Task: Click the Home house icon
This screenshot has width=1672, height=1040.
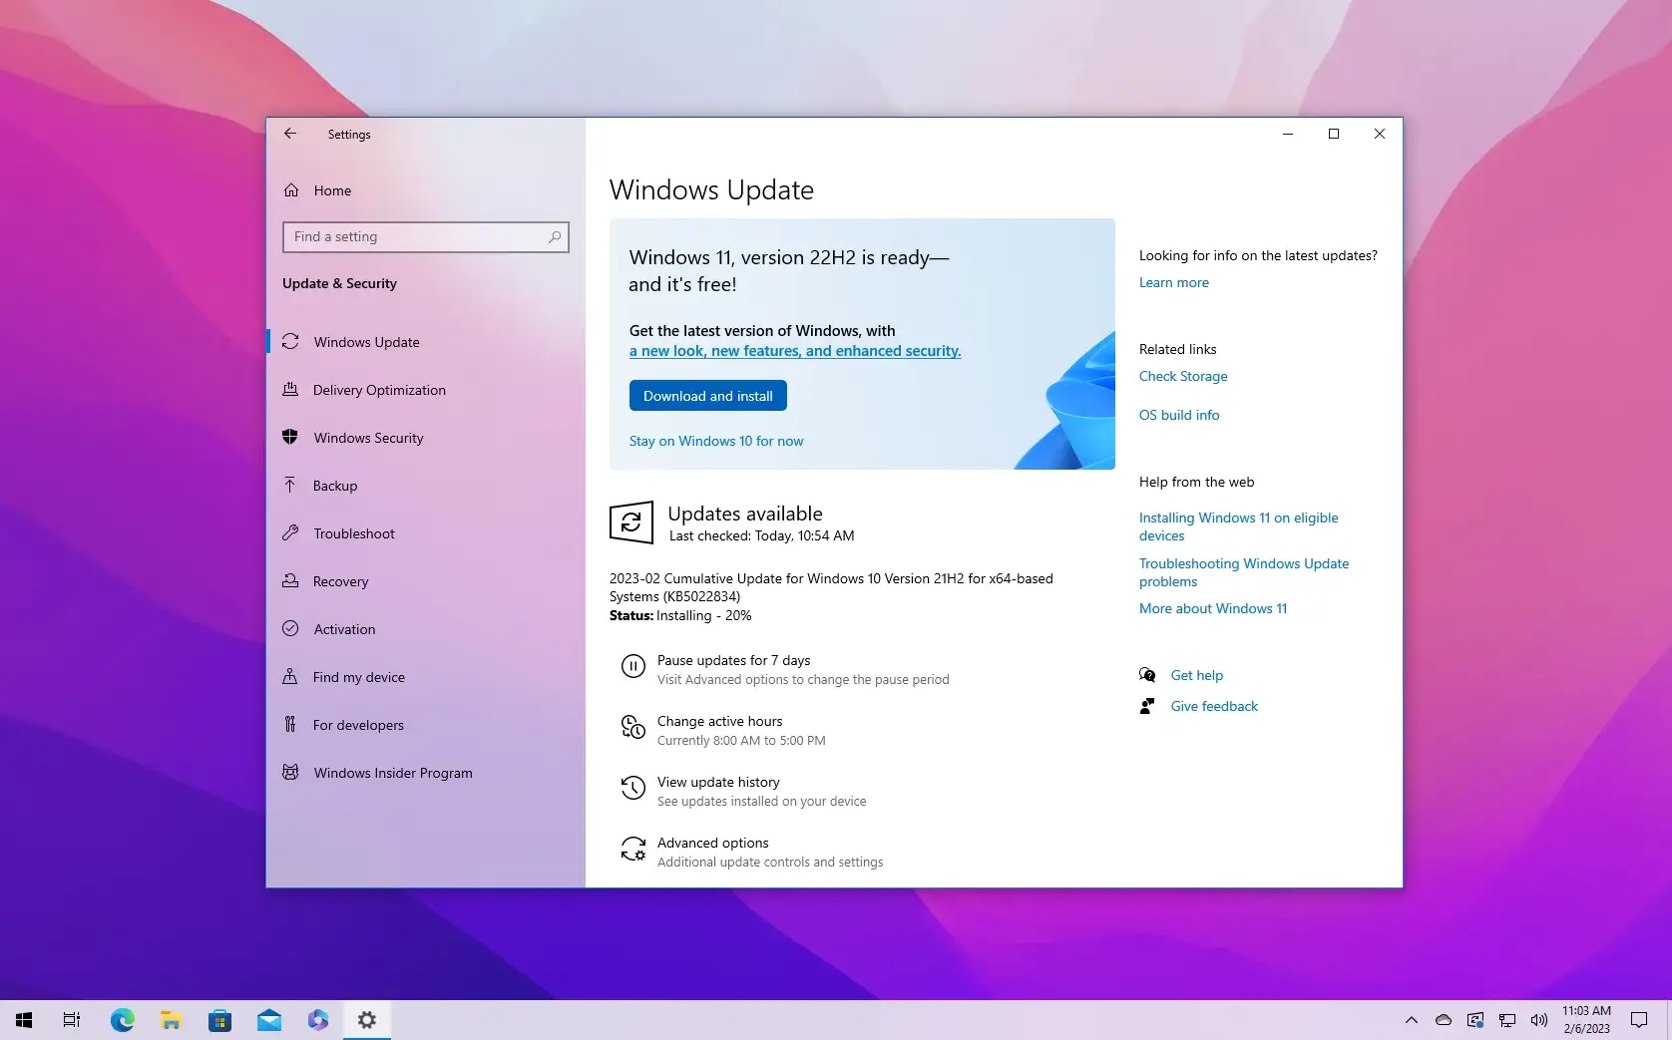Action: pyautogui.click(x=291, y=190)
